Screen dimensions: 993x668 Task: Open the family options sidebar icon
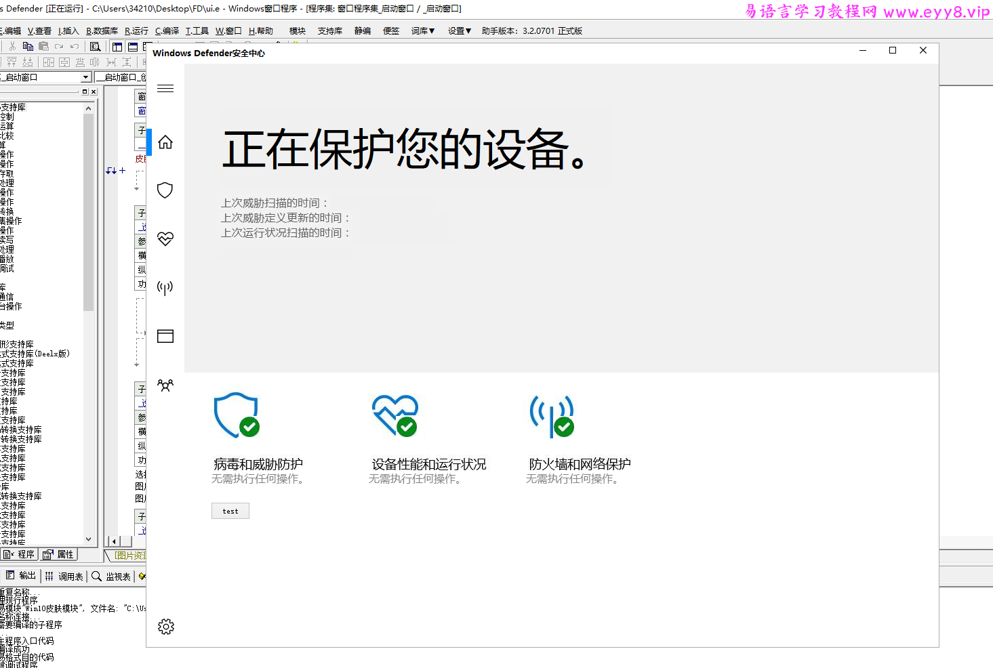[x=165, y=385]
